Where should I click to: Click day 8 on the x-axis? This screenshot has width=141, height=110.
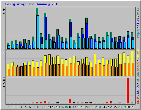tap(38, 107)
